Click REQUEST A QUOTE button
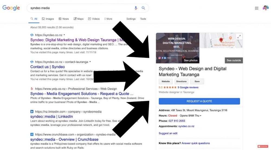 pyautogui.click(x=199, y=101)
